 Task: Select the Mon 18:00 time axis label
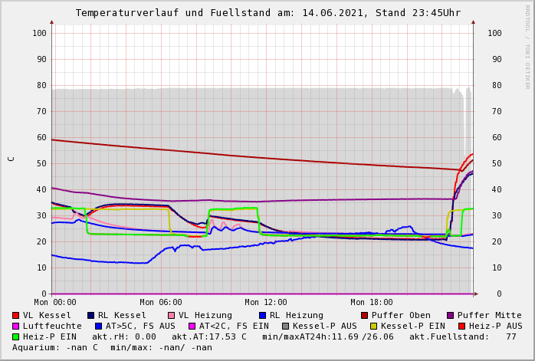pos(371,303)
